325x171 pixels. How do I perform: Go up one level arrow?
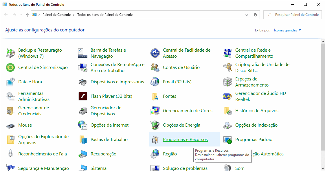[x=27, y=15]
